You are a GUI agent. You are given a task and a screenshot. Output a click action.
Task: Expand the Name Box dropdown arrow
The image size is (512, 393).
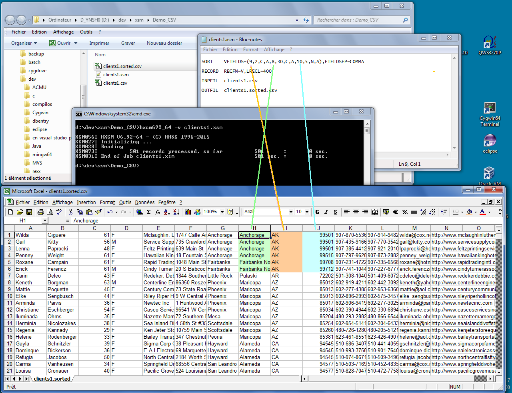[x=45, y=221]
